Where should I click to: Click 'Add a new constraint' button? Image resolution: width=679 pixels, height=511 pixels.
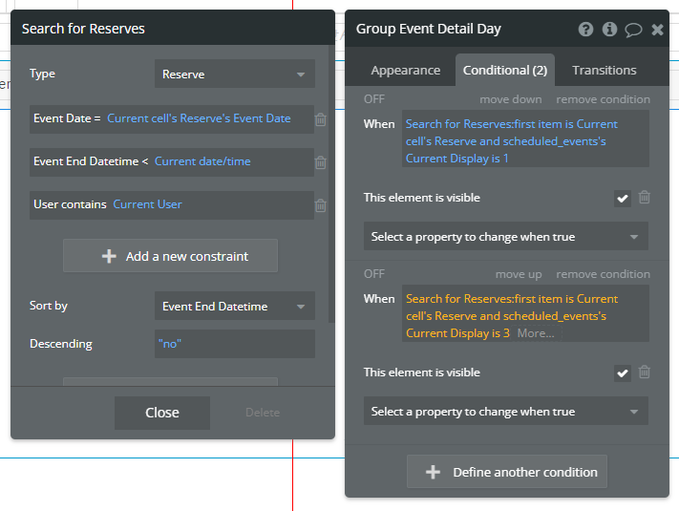point(170,256)
